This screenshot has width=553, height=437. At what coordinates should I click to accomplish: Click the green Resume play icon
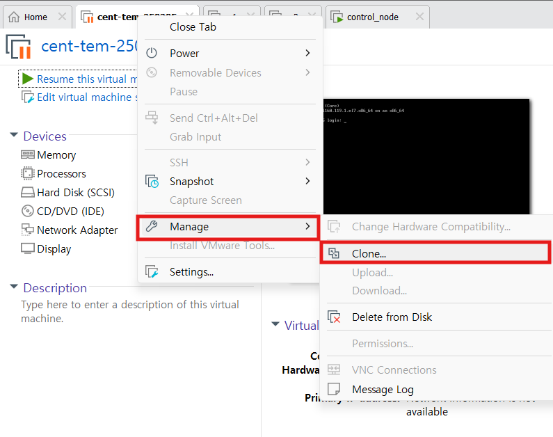coord(28,79)
